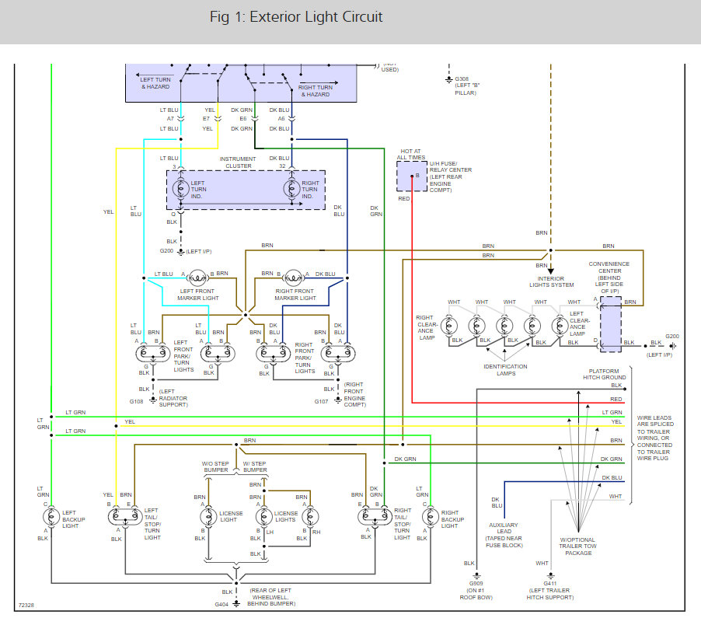Click the RH license light bulb
This screenshot has height=632, width=701.
pos(310,517)
